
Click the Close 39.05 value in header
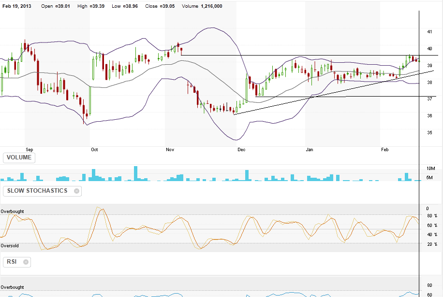click(x=162, y=6)
